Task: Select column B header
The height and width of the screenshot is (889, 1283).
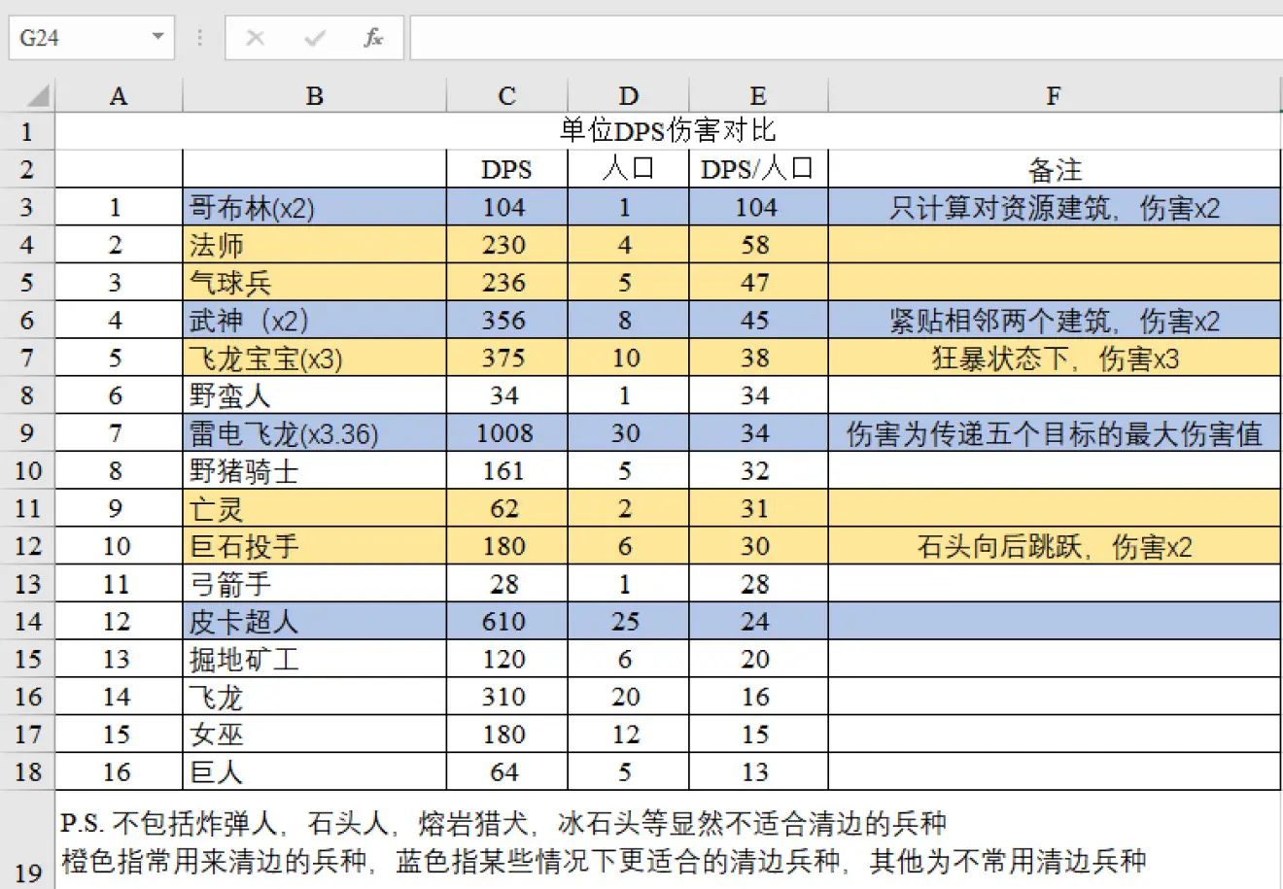Action: coord(314,95)
